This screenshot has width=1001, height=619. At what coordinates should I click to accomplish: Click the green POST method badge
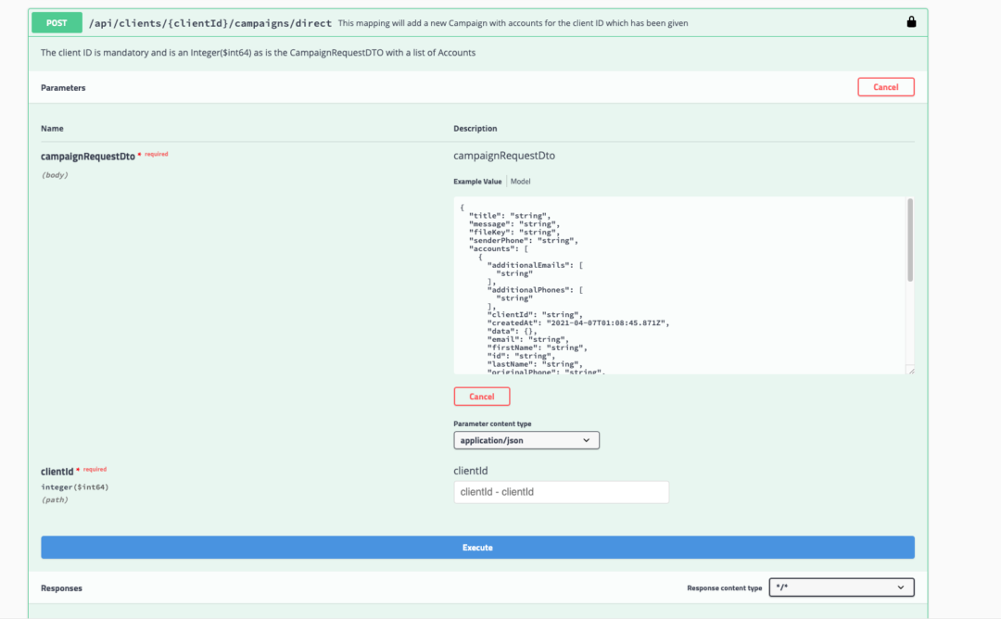tap(56, 21)
